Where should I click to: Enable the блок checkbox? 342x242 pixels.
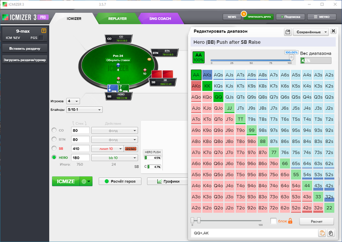point(273,221)
